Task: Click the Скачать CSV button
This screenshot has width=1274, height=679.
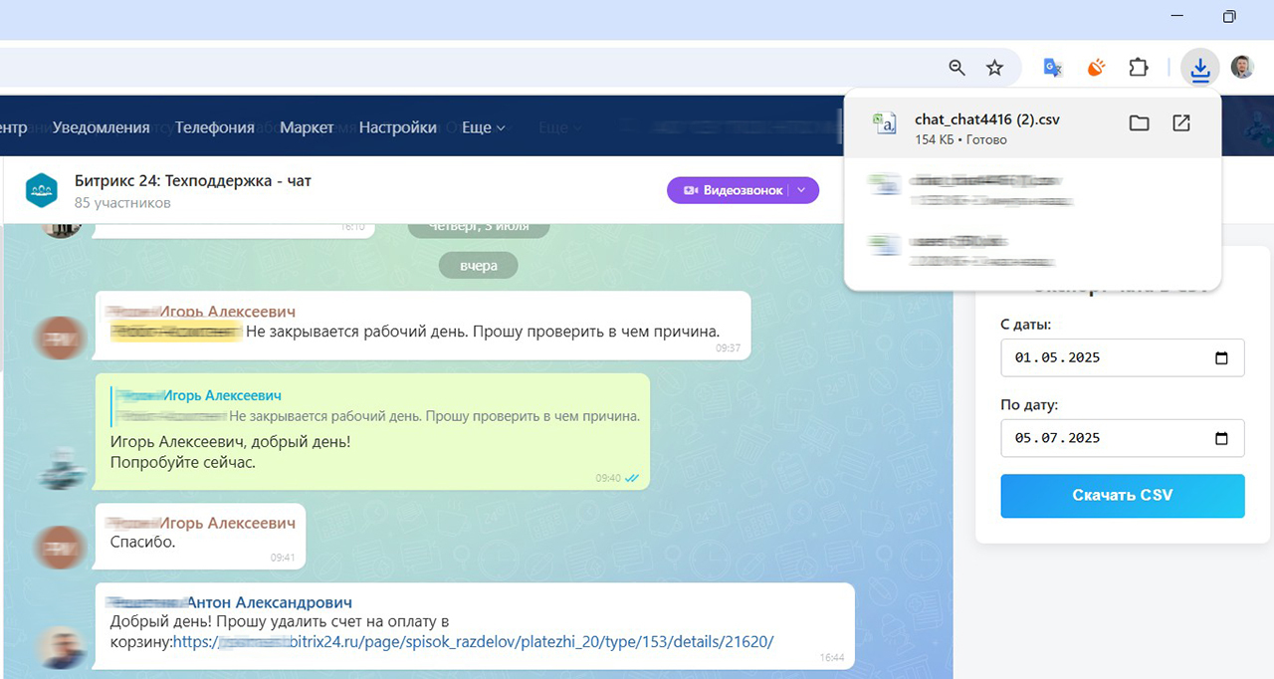Action: pos(1123,496)
